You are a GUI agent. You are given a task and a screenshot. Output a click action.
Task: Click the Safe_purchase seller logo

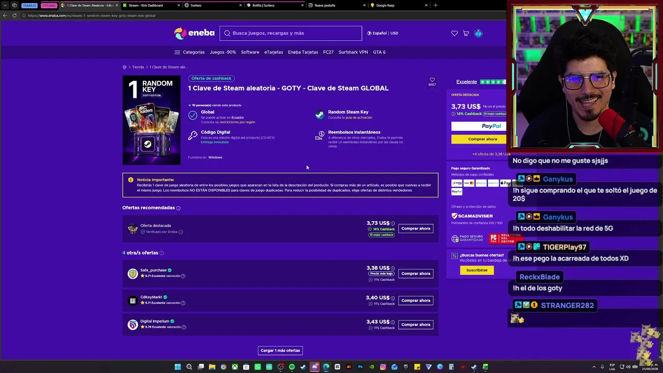coord(133,274)
